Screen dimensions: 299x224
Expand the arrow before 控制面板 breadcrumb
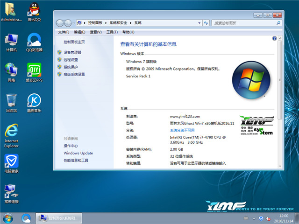point(85,23)
